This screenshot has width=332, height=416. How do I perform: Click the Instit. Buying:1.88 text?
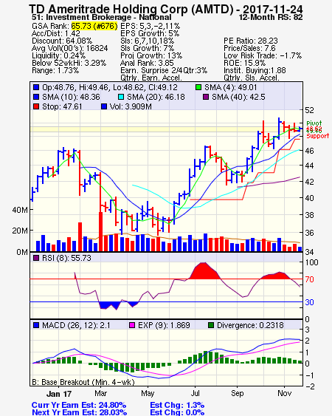pyautogui.click(x=255, y=71)
